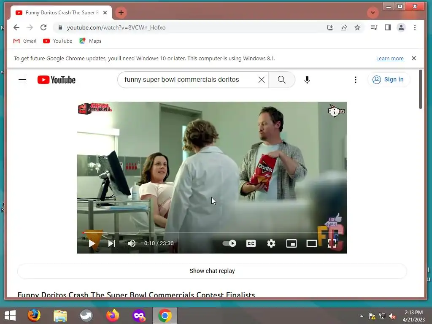Reload the YouTube page
This screenshot has width=432, height=324.
pyautogui.click(x=43, y=27)
